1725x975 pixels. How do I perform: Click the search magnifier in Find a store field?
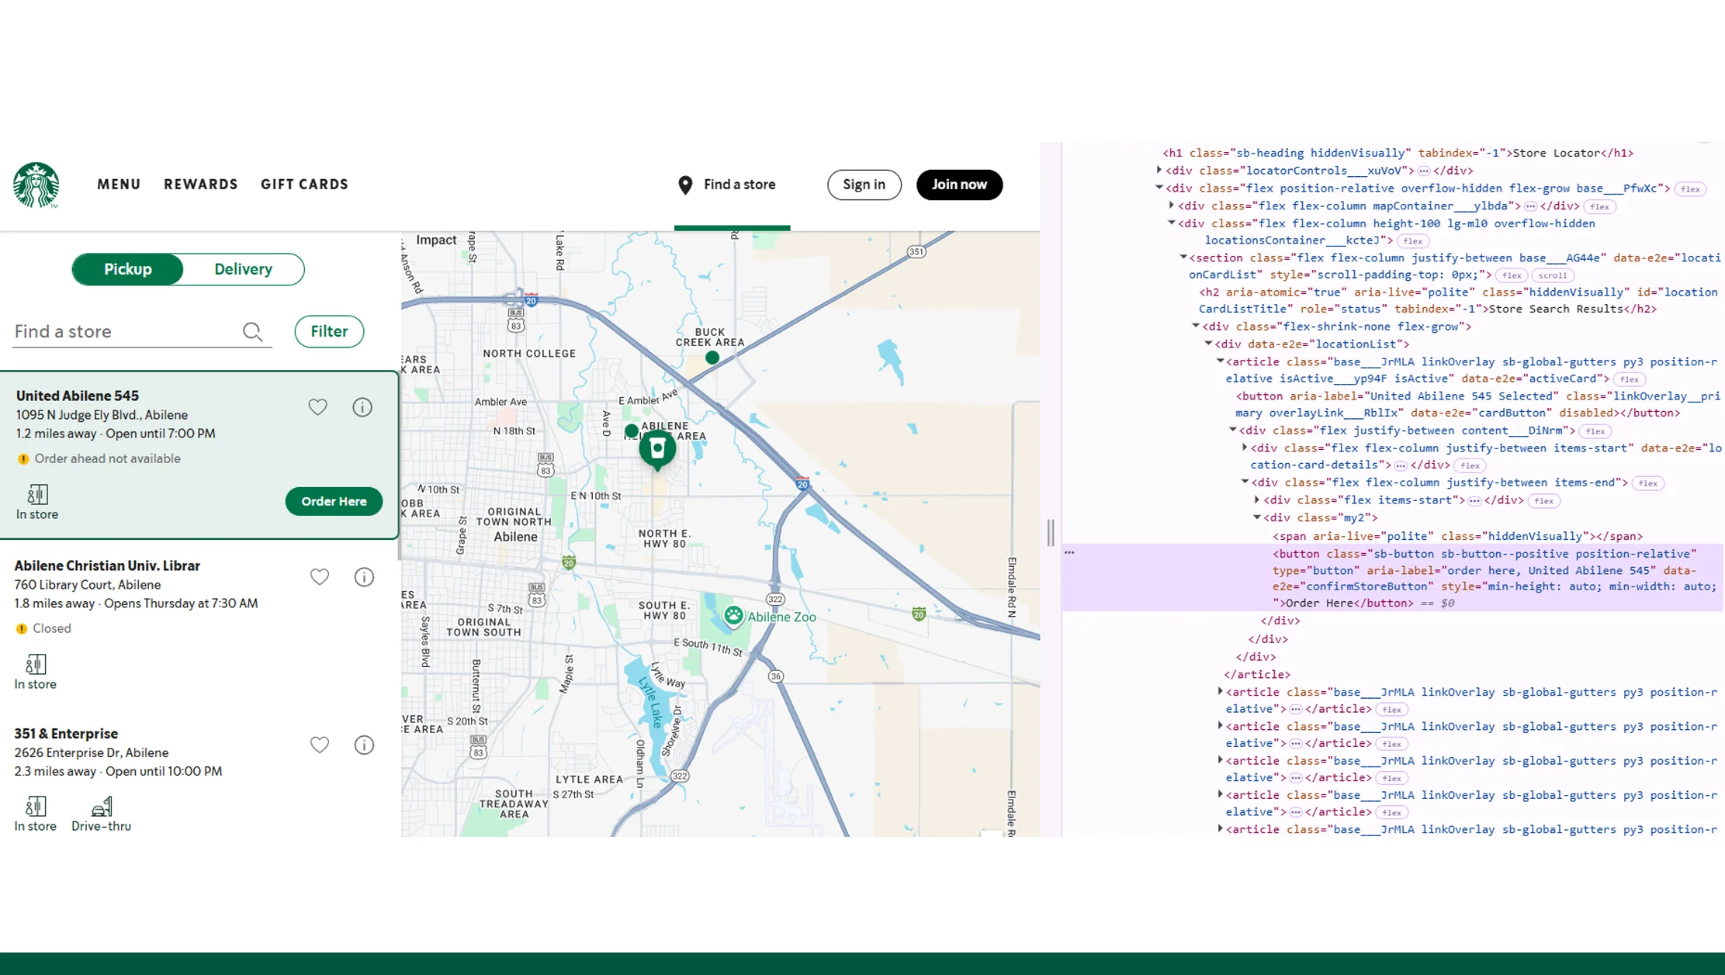252,331
